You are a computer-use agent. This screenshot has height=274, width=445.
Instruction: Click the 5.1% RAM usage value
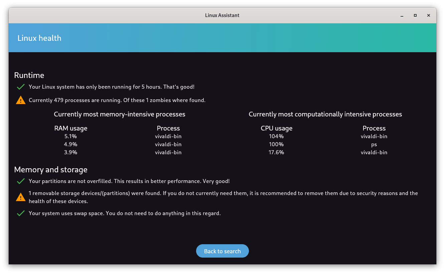click(x=71, y=136)
